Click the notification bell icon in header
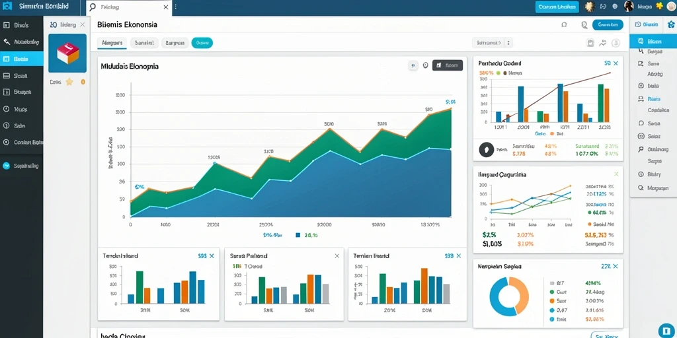The height and width of the screenshot is (338, 677). [x=564, y=25]
